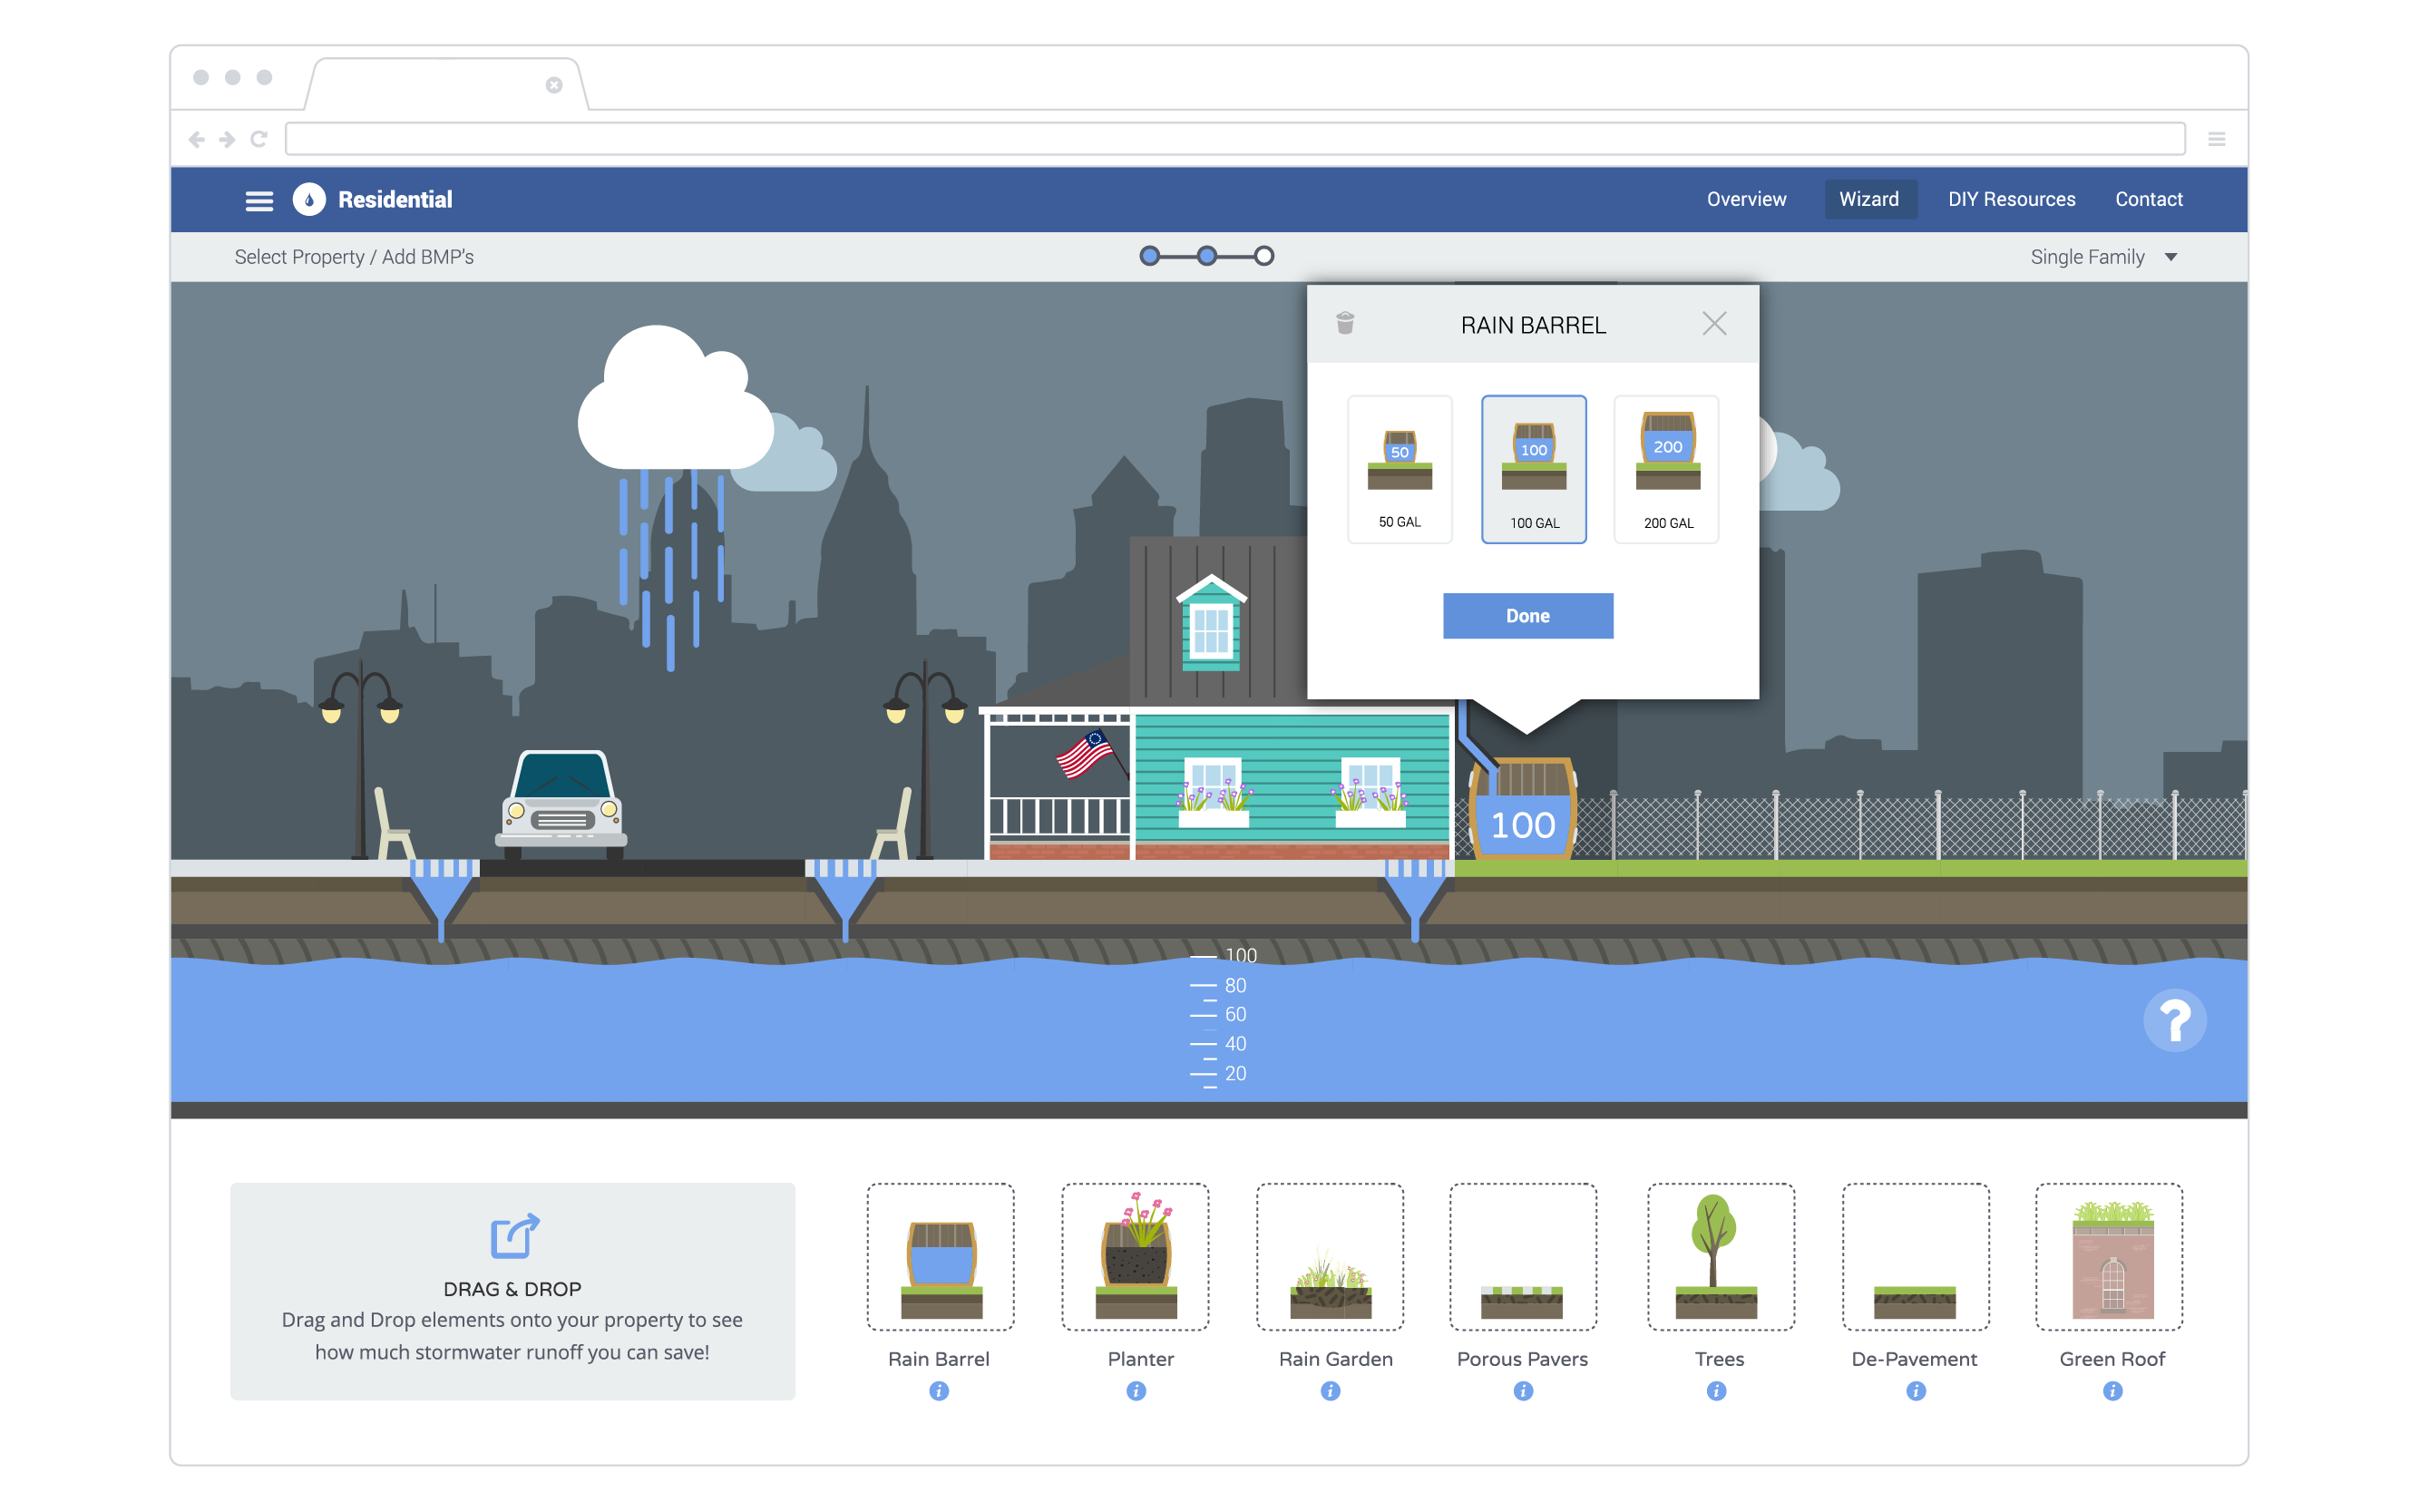This screenshot has height=1512, width=2419.
Task: Go to the Contact link
Action: coord(2148,199)
